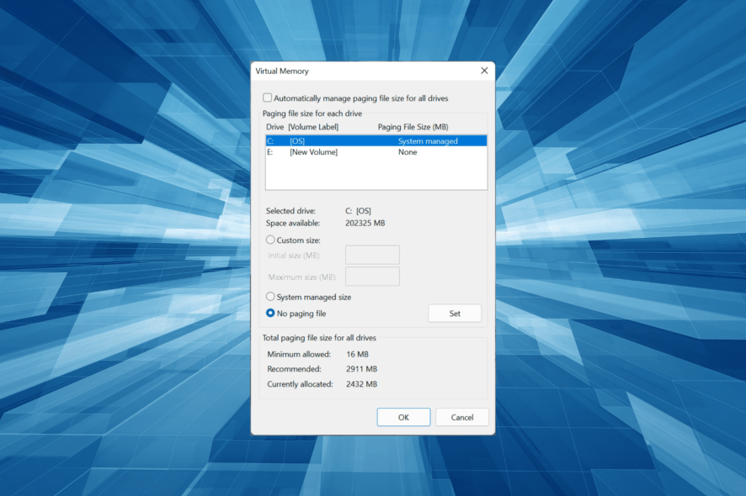Click the Space available value
746x496 pixels.
click(x=368, y=223)
